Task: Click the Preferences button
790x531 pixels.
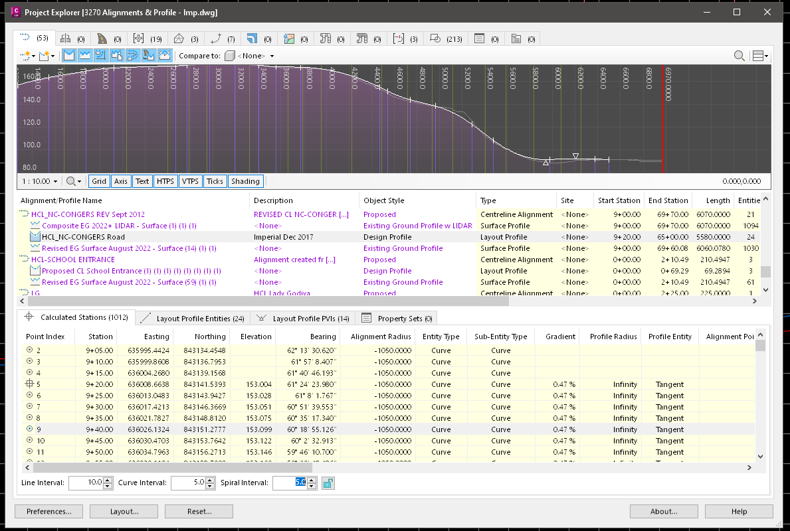Action: (x=49, y=511)
